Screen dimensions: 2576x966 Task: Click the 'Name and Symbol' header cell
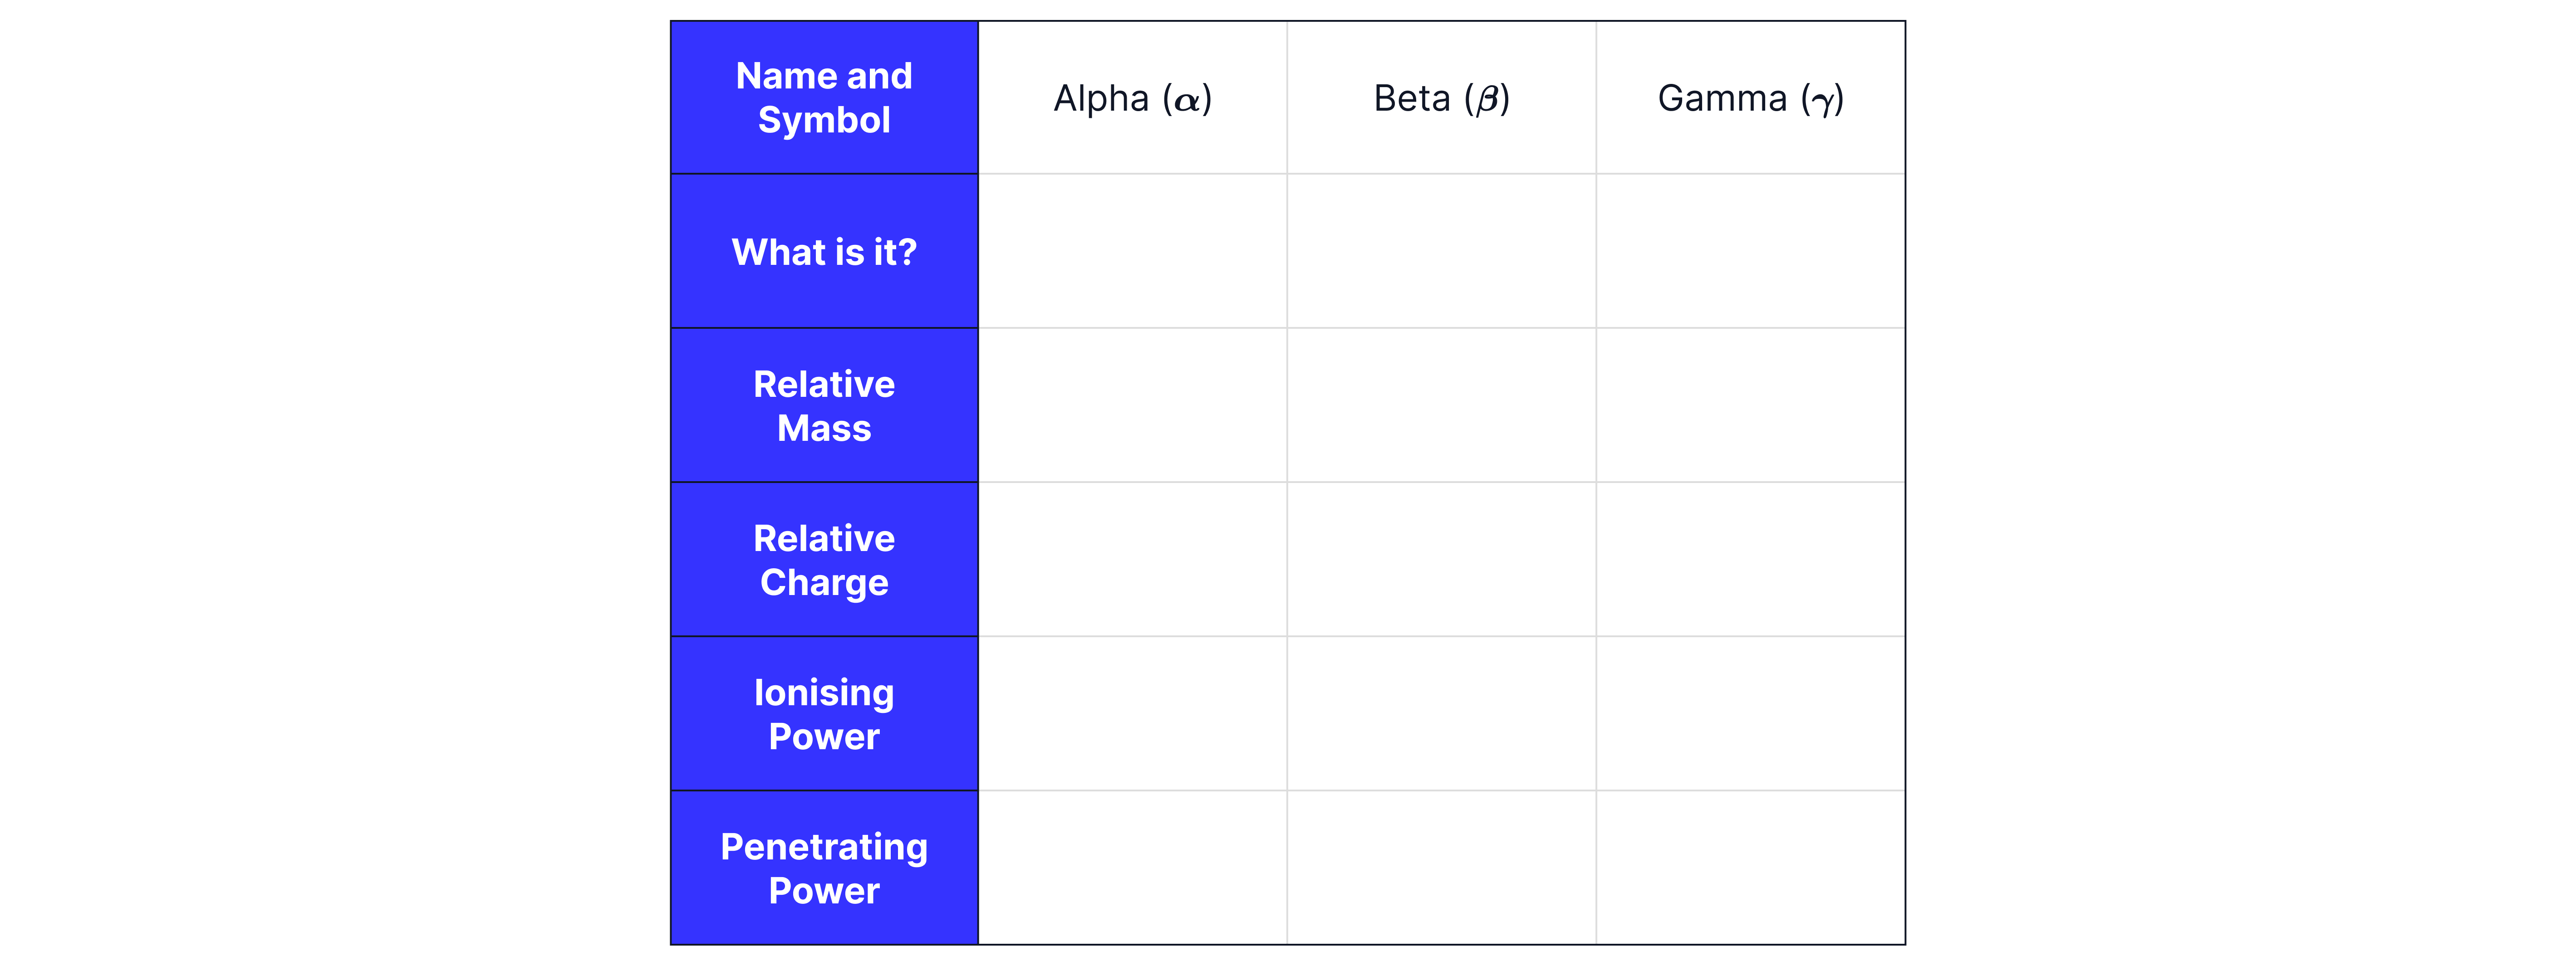pos(824,98)
